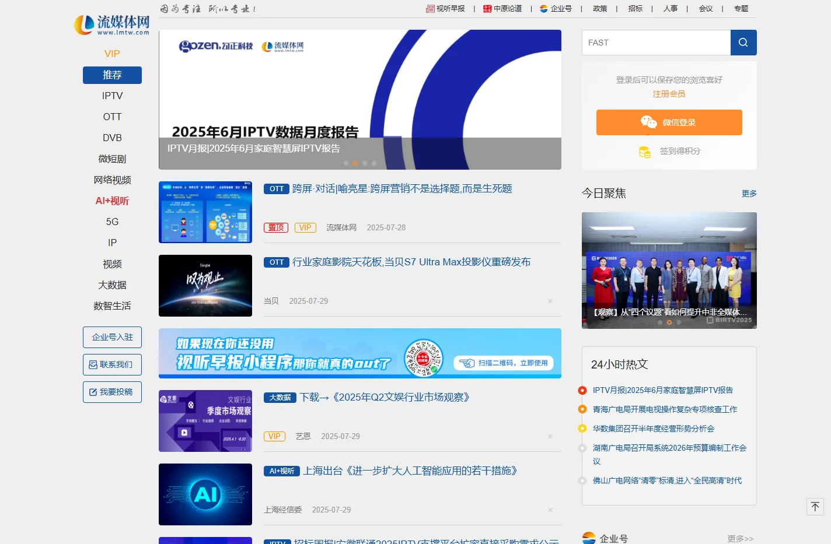
Task: Open headline 行业家庭影院天花板,当贝S7
Action: coord(411,262)
